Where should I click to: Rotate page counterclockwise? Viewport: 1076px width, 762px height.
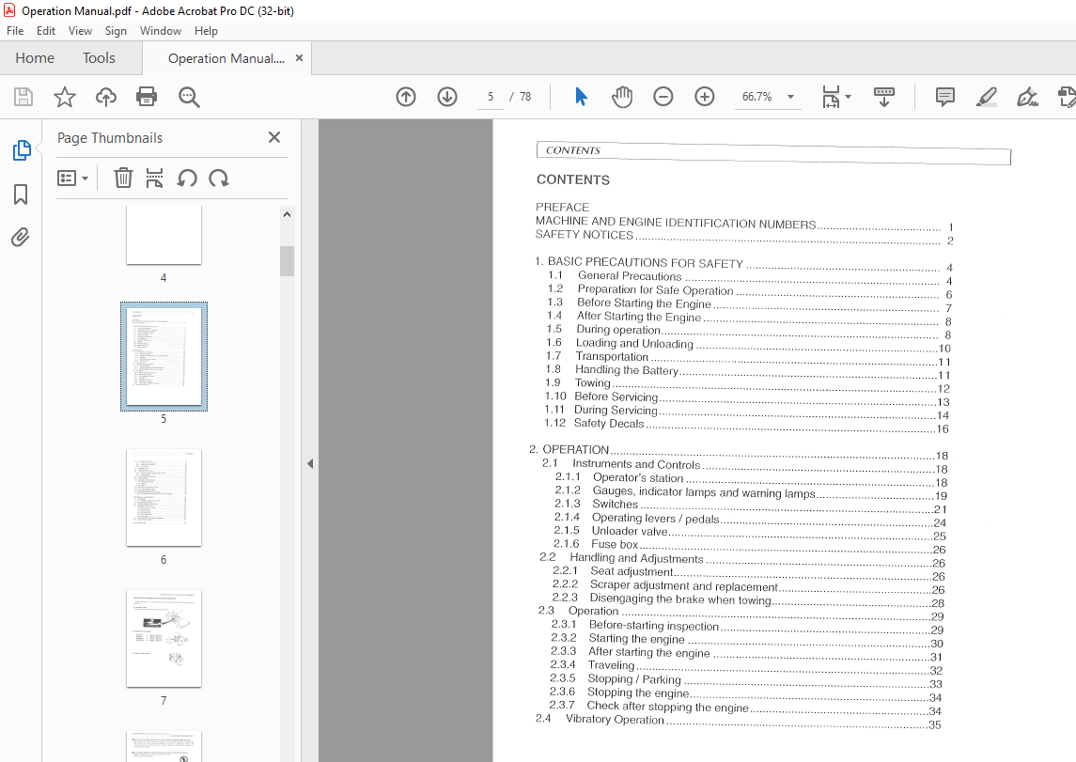pos(187,179)
